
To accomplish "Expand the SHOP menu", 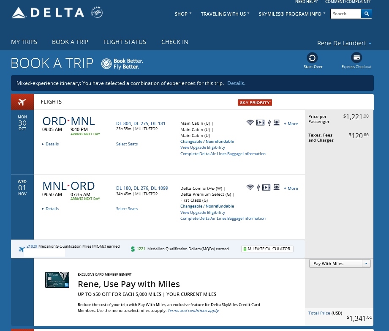I will tap(183, 14).
